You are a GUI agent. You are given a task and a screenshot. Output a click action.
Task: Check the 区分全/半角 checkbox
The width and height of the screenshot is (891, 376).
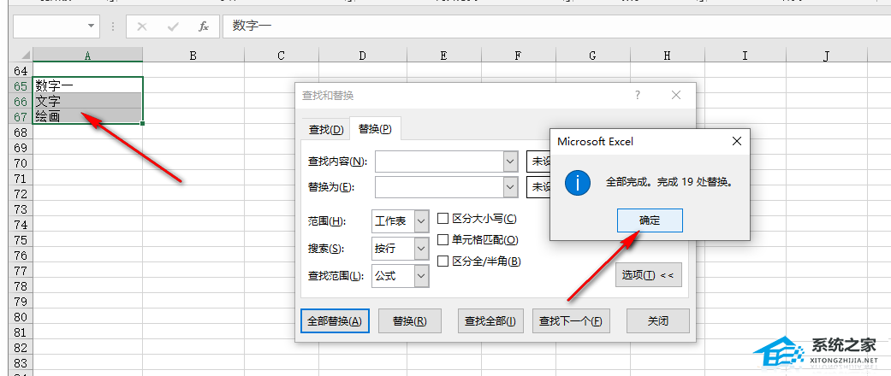click(x=443, y=261)
